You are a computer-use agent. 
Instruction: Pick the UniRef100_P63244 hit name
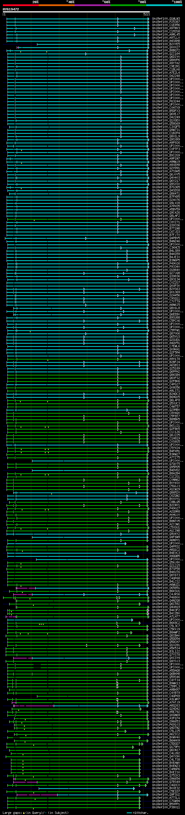(166, 101)
